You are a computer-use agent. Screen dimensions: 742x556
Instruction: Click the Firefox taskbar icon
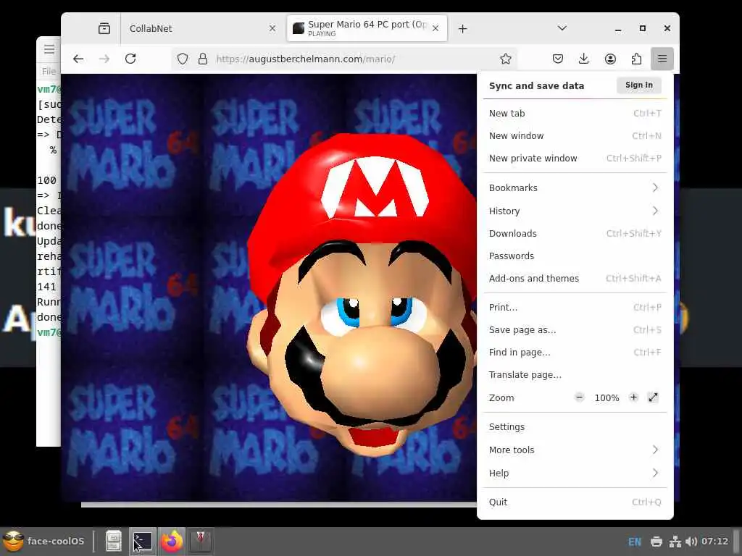[x=172, y=541]
